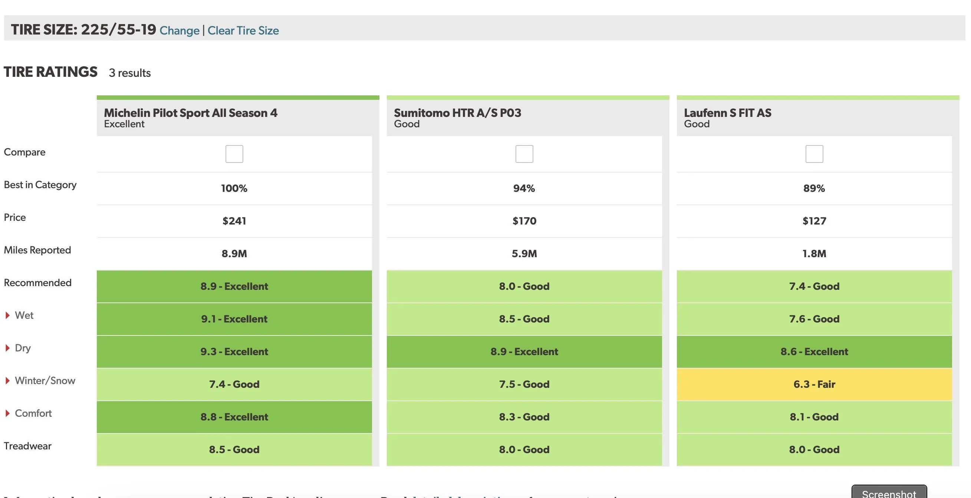
Task: Click the Sumitomo 8.0 - Good treadwear rating
Action: click(524, 450)
